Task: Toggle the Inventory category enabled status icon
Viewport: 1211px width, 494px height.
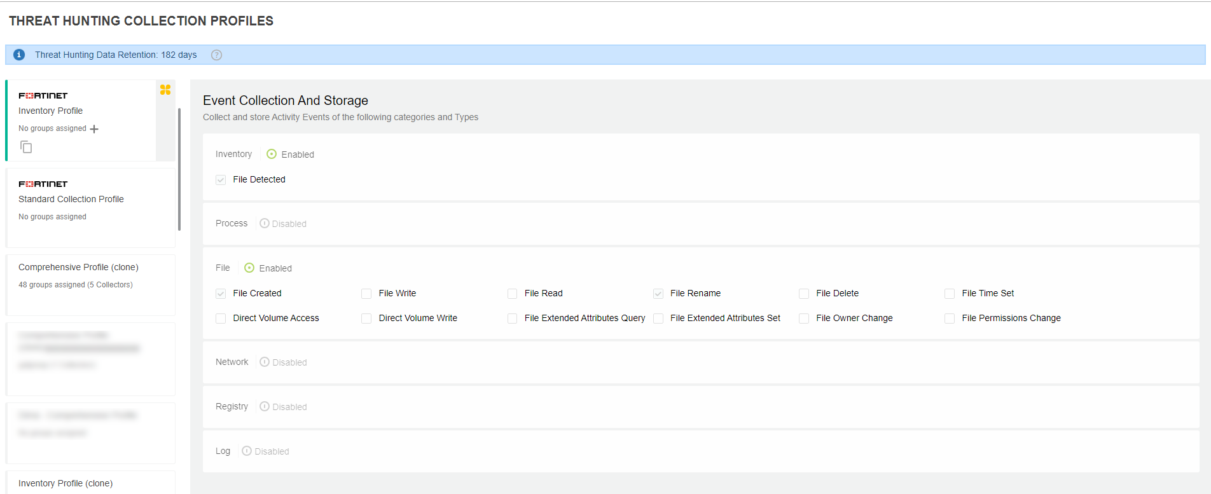Action: click(x=272, y=154)
